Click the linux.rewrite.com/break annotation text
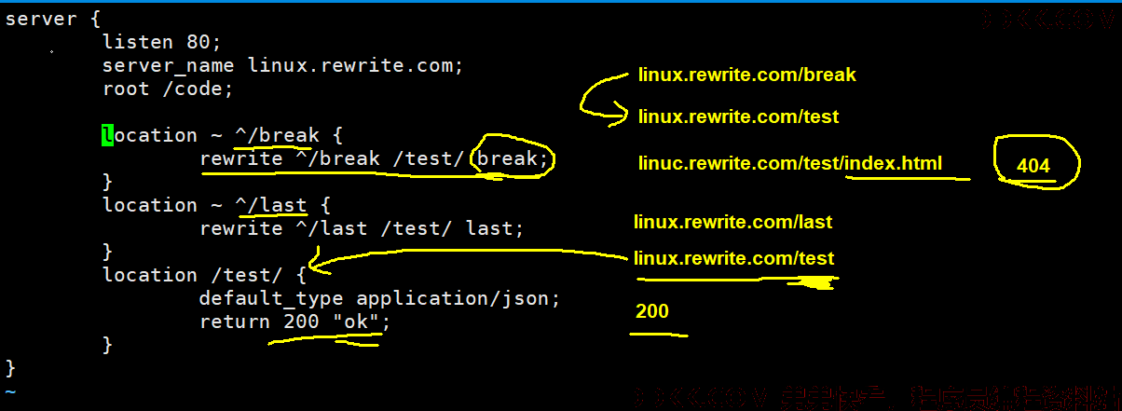The width and height of the screenshot is (1122, 411). click(x=746, y=75)
